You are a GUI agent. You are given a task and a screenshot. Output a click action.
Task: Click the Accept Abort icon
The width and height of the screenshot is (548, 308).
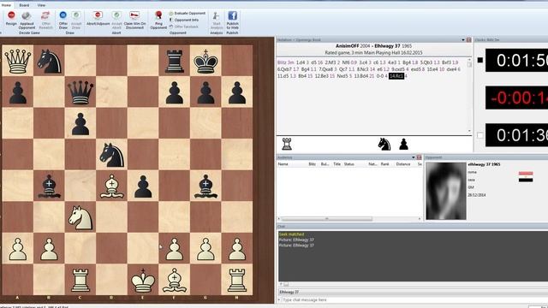[116, 20]
